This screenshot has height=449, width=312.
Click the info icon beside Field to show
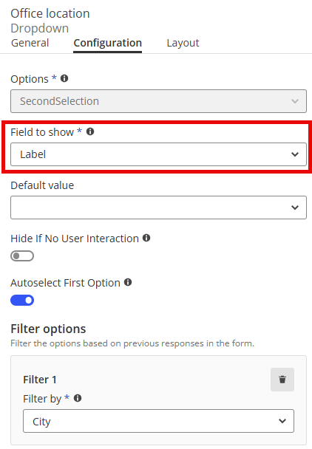tap(90, 131)
